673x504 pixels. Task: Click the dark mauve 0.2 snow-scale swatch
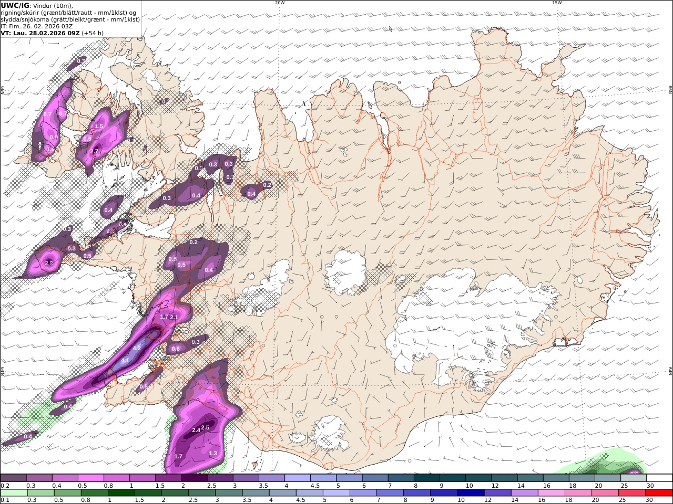coord(13,478)
